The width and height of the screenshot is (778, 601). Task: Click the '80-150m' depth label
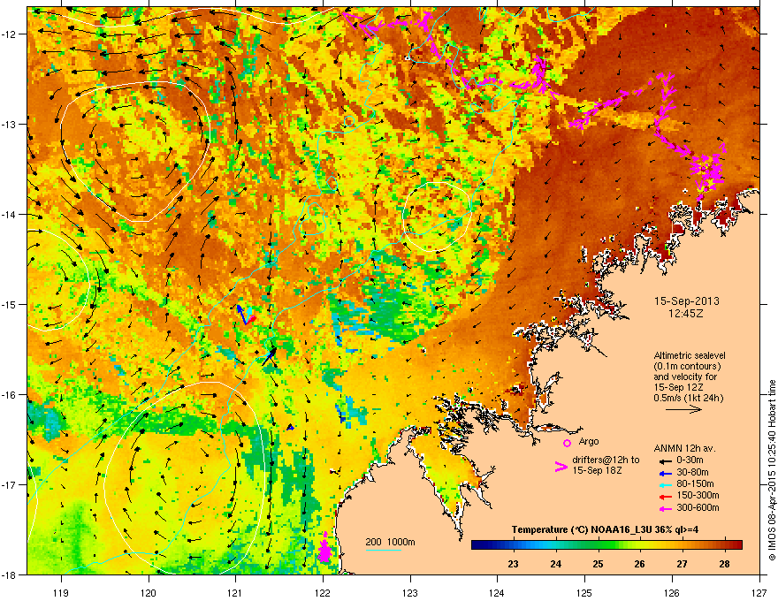tap(695, 484)
